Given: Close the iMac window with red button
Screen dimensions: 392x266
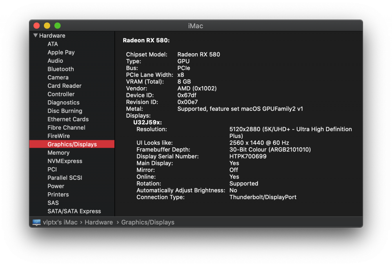Looking at the screenshot, I should [x=37, y=26].
